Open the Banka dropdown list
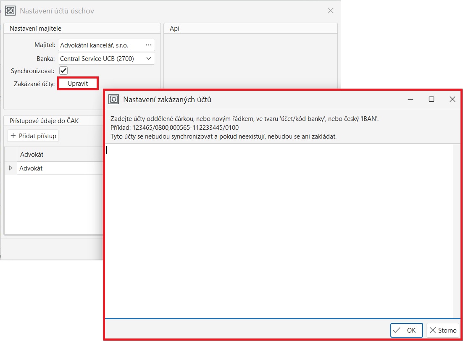The height and width of the screenshot is (341, 463). click(148, 59)
